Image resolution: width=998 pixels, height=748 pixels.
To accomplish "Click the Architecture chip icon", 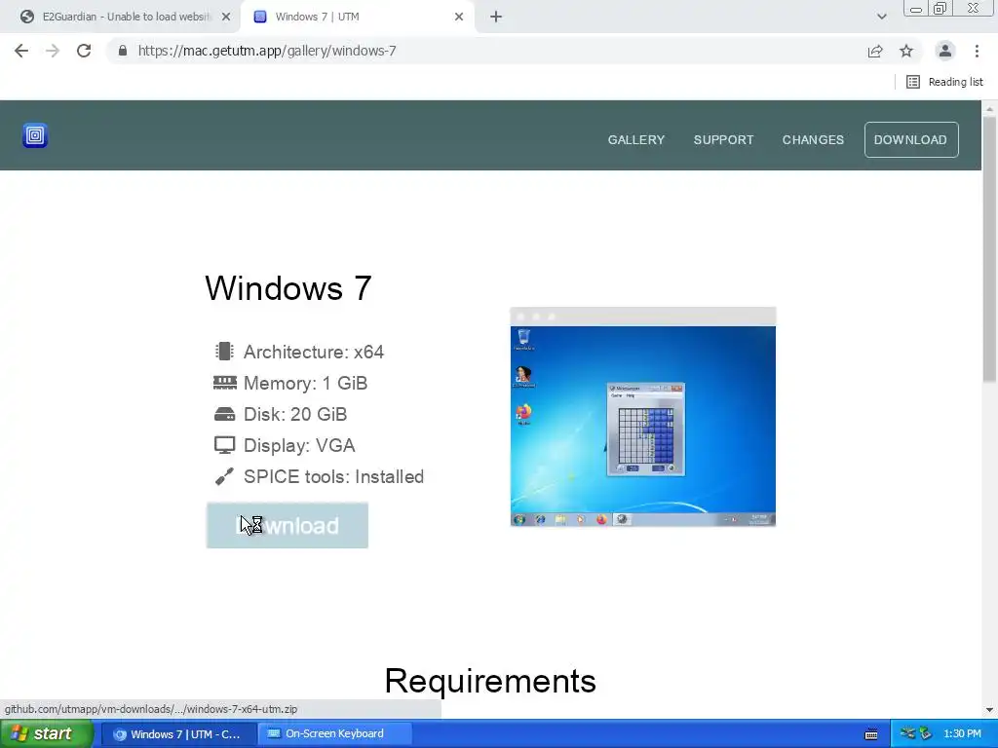I will coord(224,351).
